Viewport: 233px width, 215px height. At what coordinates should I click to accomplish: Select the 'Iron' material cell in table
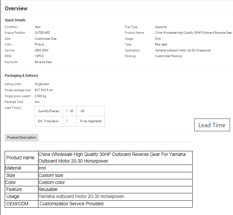(42, 168)
